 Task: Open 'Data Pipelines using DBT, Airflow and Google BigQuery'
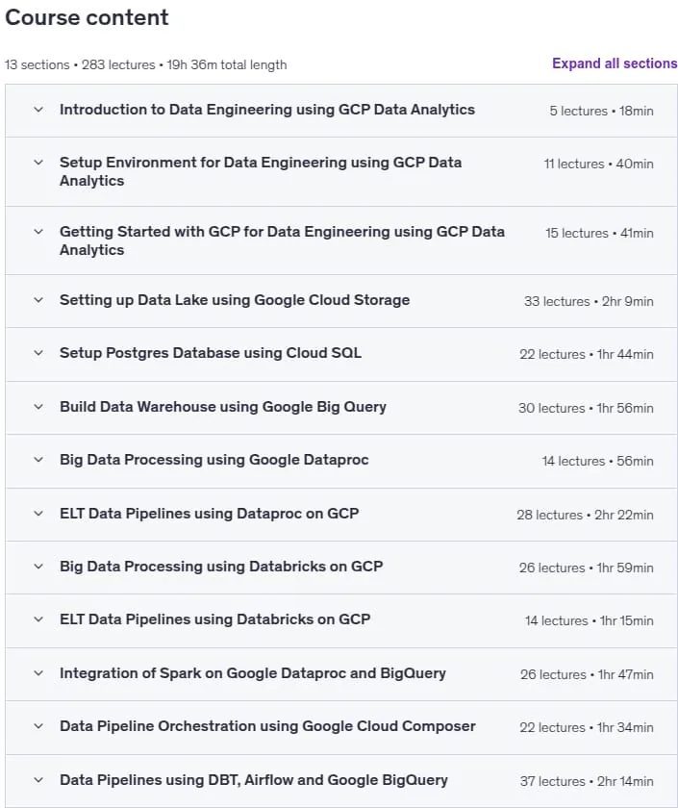coord(254,780)
